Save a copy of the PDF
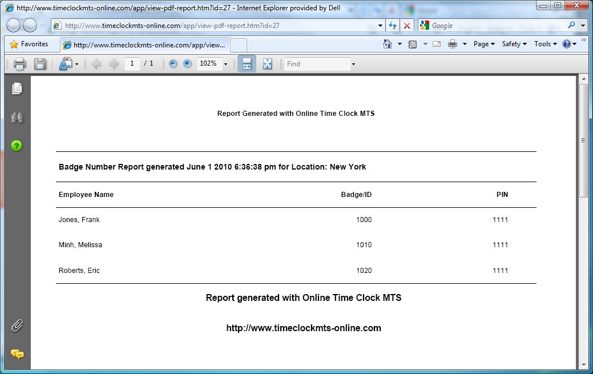Screen dimensions: 593x374 [x=40, y=64]
